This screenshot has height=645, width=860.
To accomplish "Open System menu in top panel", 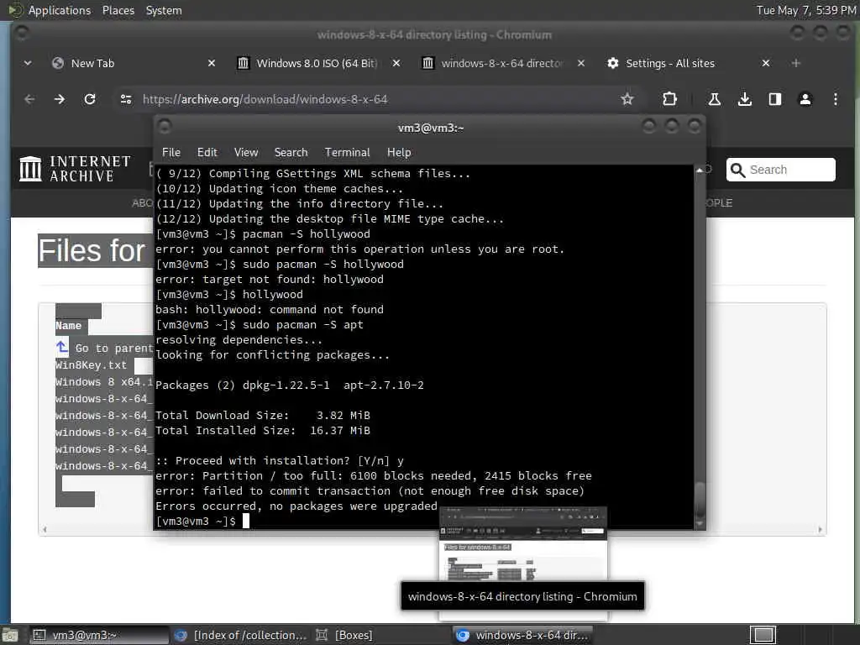I will (164, 10).
